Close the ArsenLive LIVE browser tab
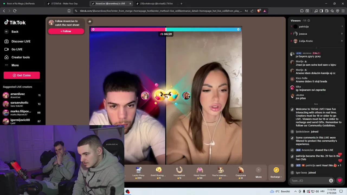This screenshot has width=347, height=195. coord(130,4)
